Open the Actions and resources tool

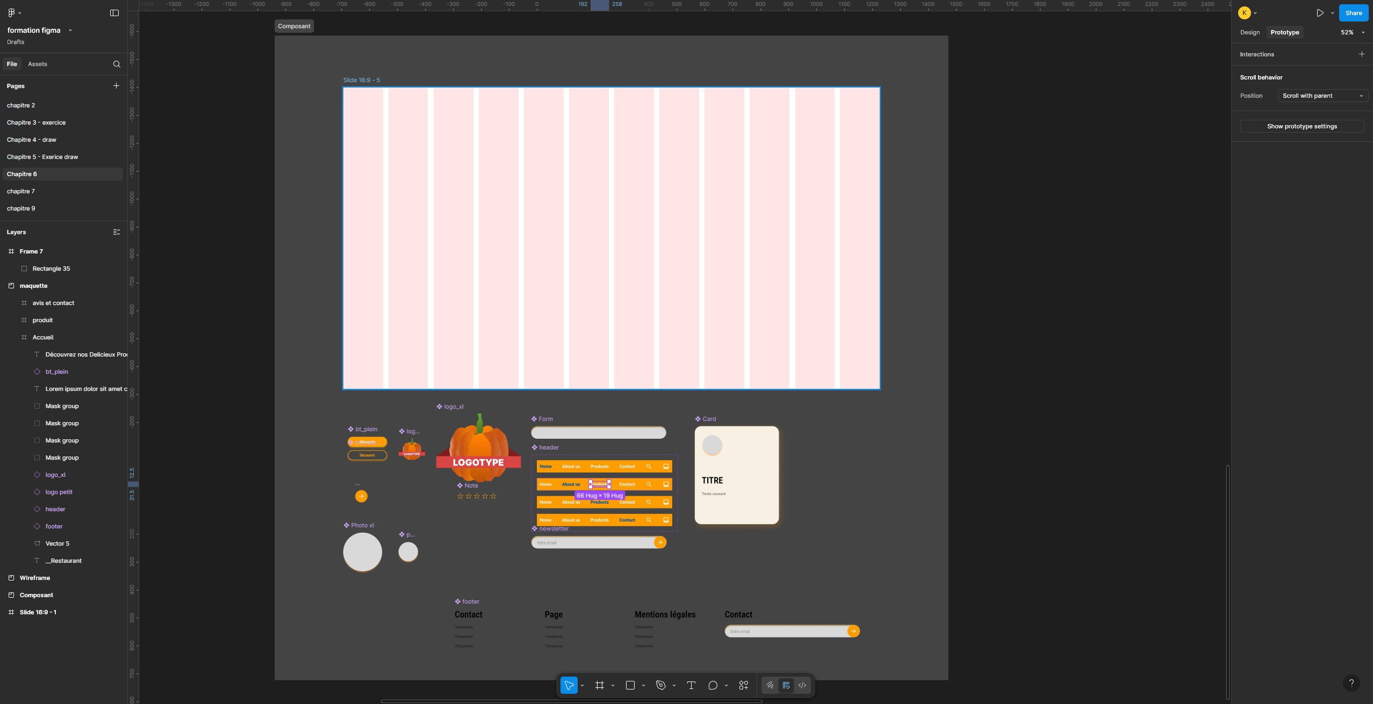pyautogui.click(x=744, y=685)
